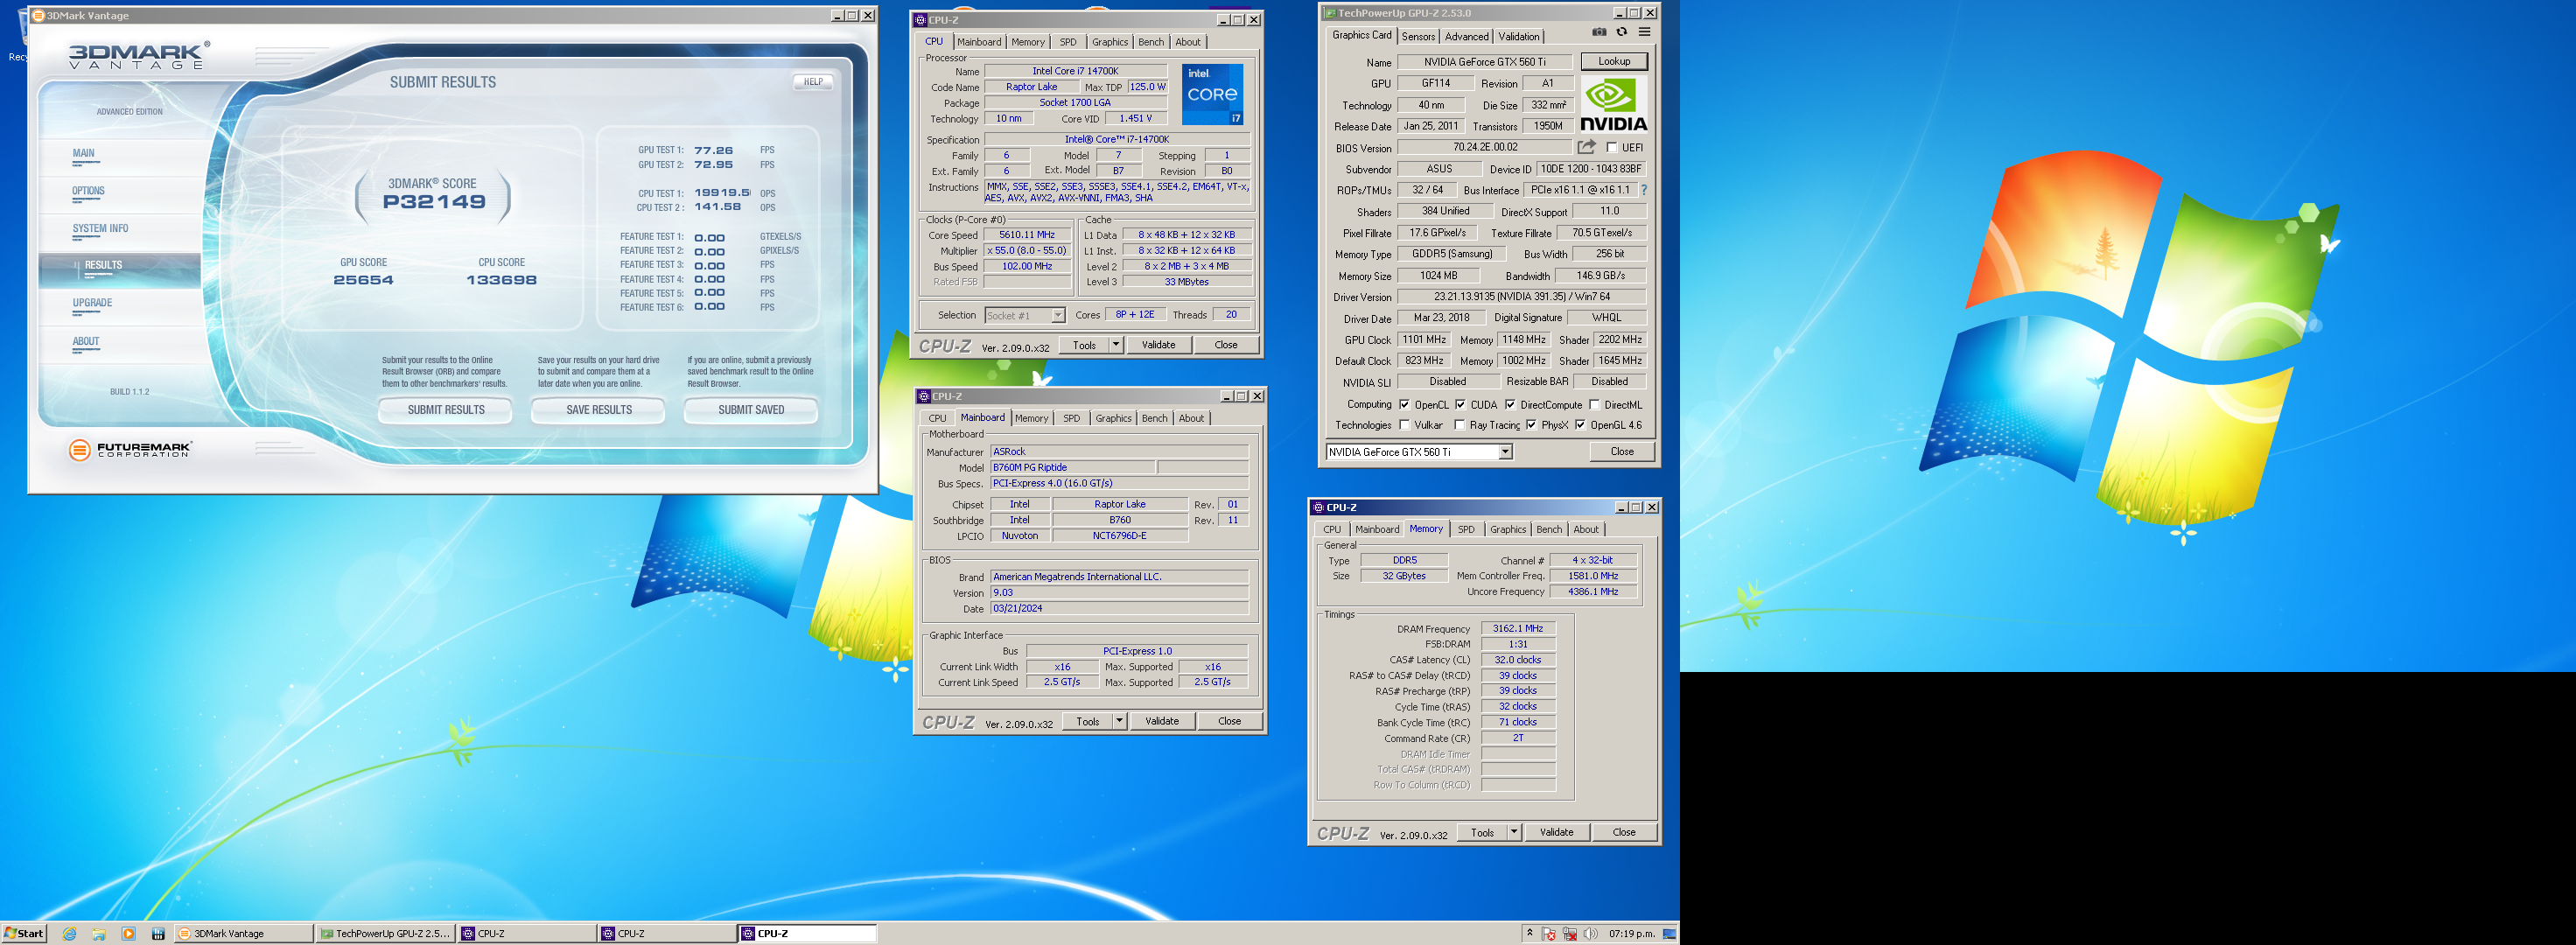Viewport: 2576px width, 945px height.
Task: Open Internet Explorer from the taskbar
Action: coord(69,934)
